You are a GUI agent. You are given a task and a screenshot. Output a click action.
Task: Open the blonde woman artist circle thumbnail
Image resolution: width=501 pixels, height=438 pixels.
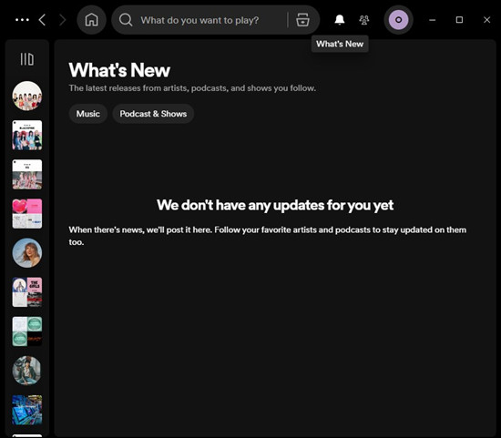point(27,253)
